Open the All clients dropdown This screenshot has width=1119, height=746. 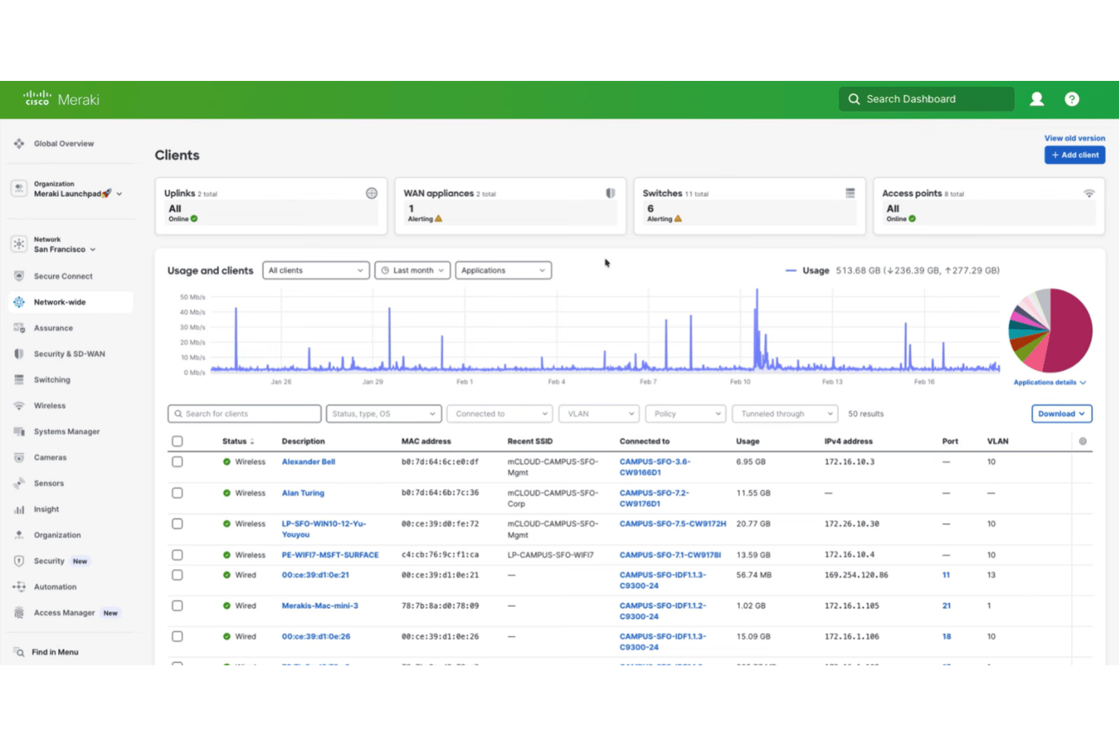point(316,271)
